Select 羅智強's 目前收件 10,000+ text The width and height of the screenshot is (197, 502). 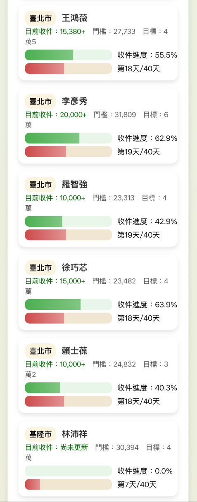click(55, 198)
